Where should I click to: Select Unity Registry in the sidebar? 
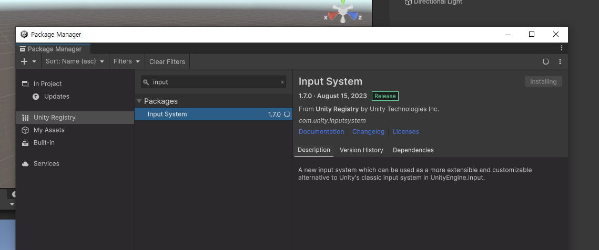[75, 117]
